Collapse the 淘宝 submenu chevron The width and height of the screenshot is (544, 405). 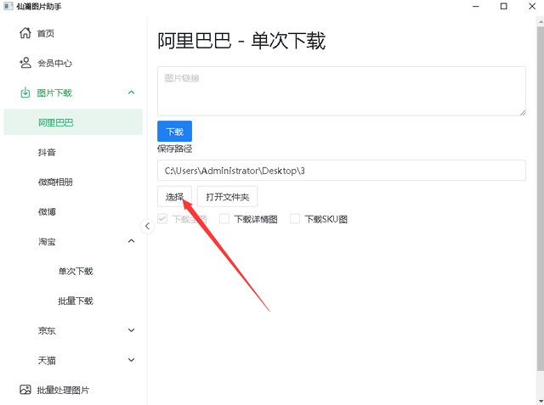coord(131,241)
